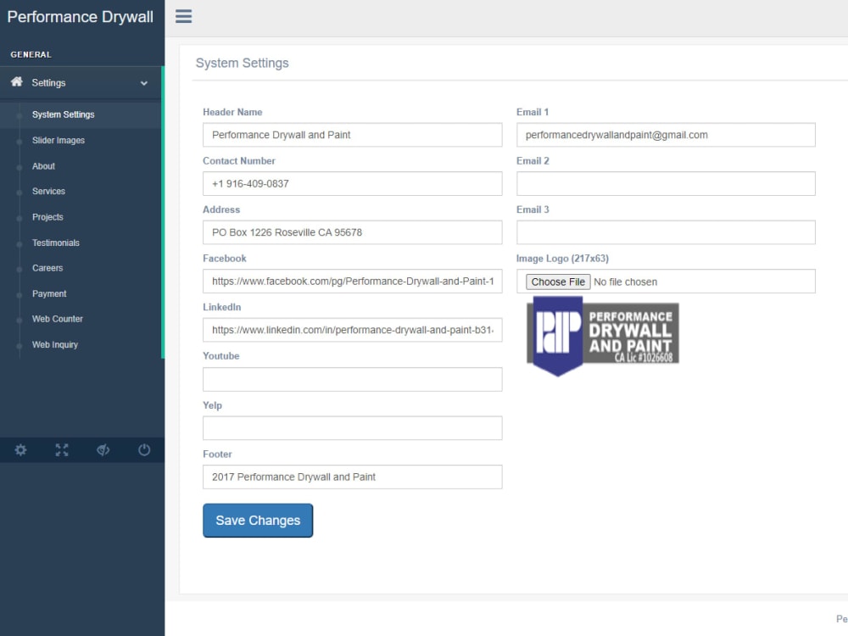Image resolution: width=848 pixels, height=636 pixels.
Task: Focus the Footer input field
Action: click(353, 477)
